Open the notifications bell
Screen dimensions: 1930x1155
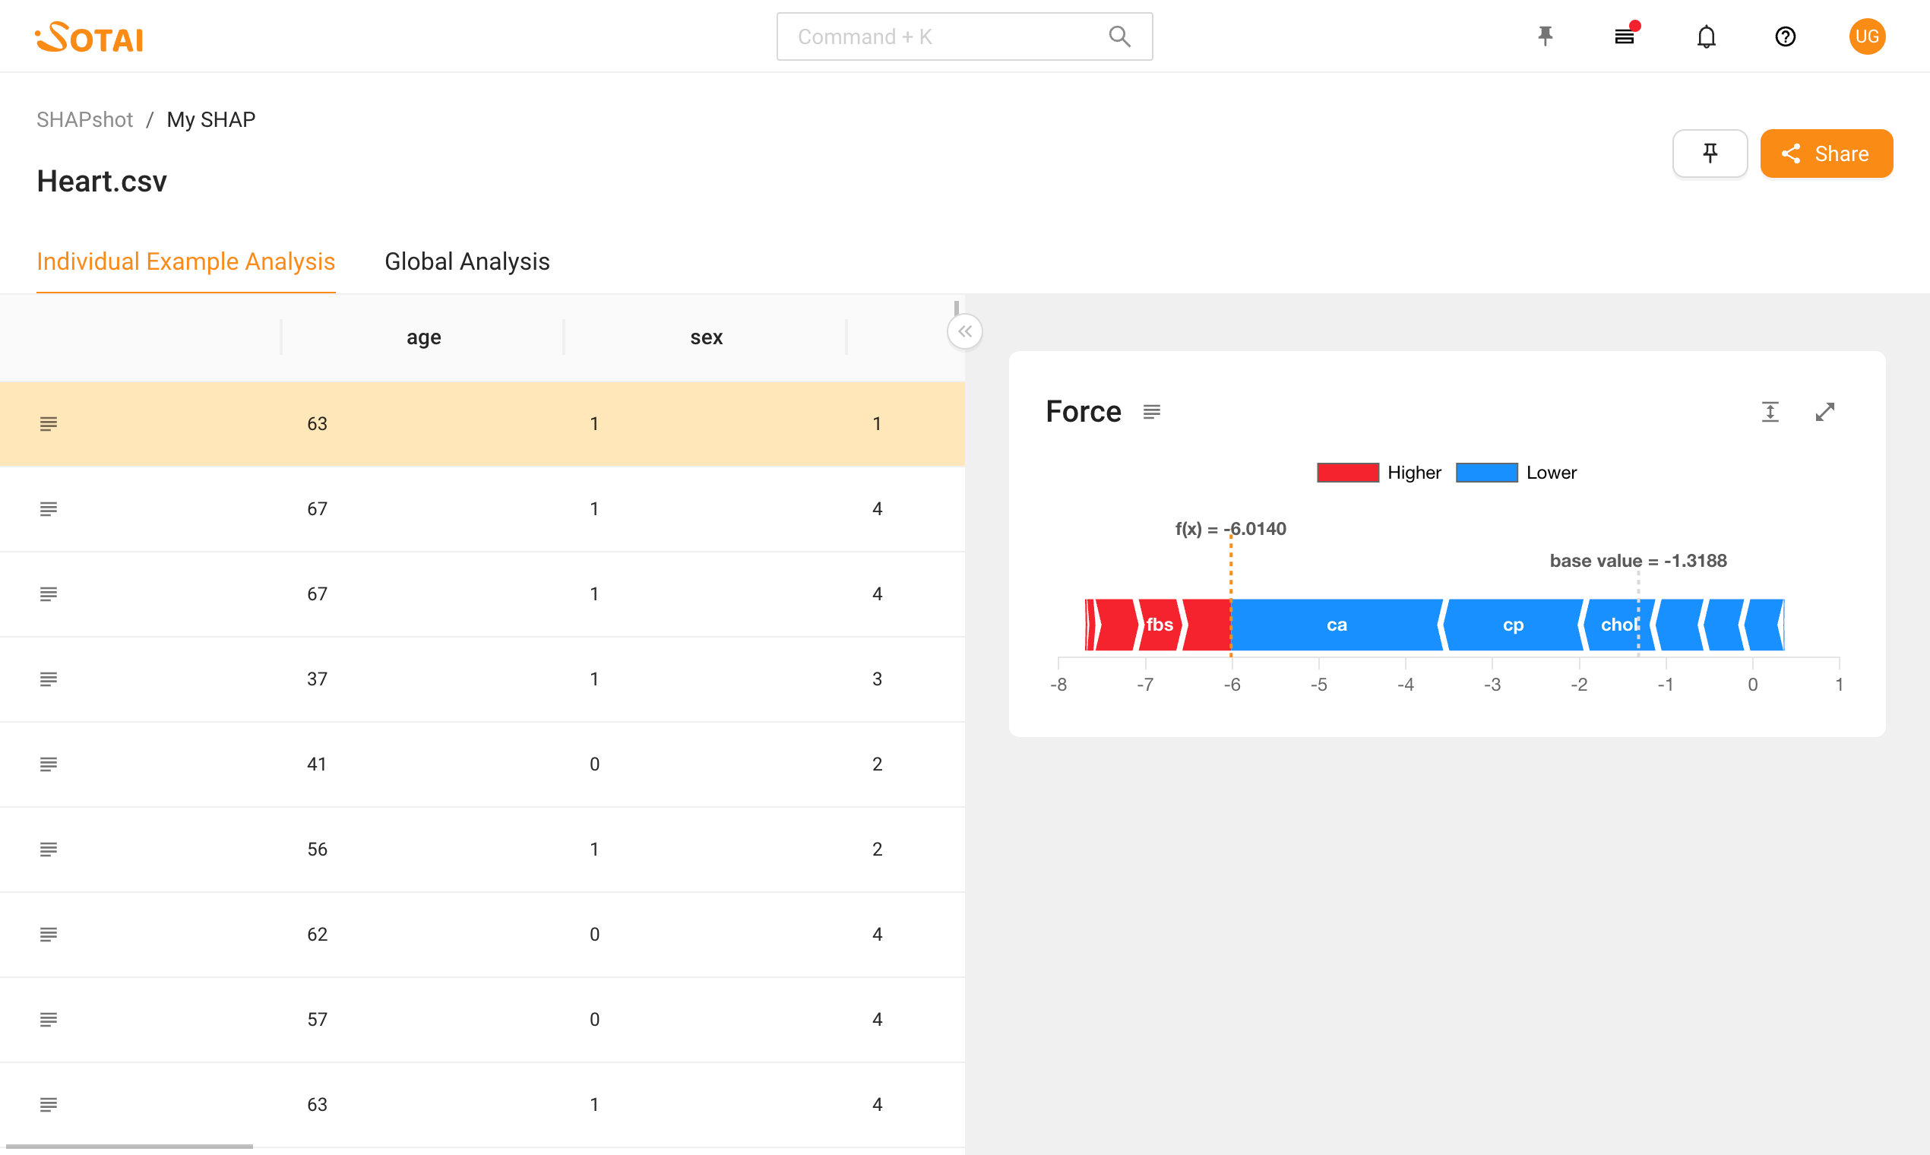click(1706, 36)
